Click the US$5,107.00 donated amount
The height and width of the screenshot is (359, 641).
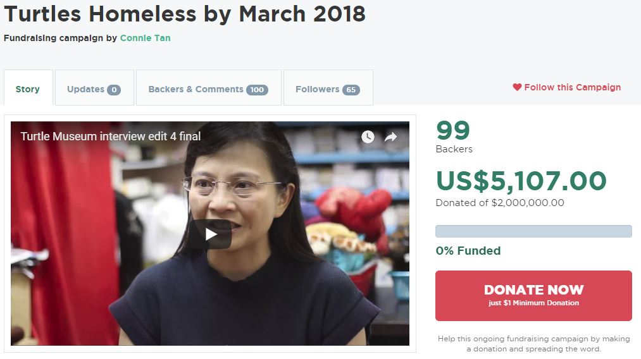pyautogui.click(x=521, y=181)
